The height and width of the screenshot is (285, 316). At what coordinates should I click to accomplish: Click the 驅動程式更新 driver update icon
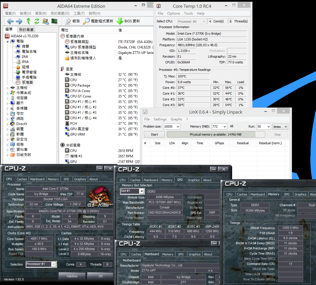coord(86,21)
